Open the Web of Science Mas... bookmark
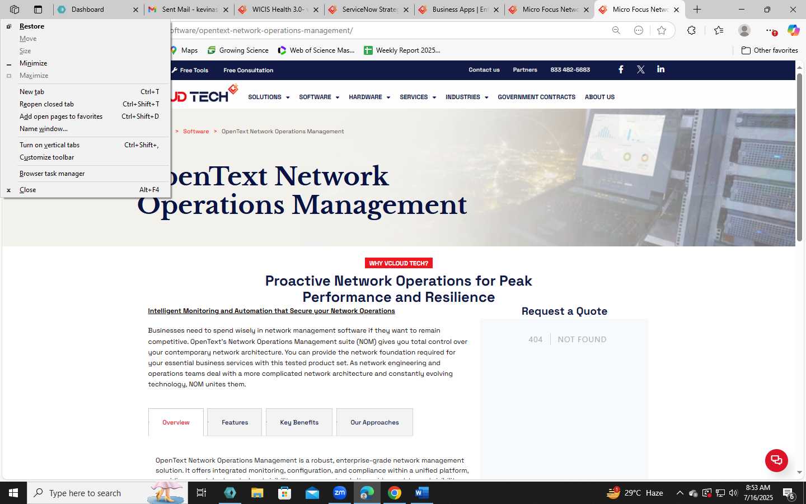806x504 pixels. point(316,50)
